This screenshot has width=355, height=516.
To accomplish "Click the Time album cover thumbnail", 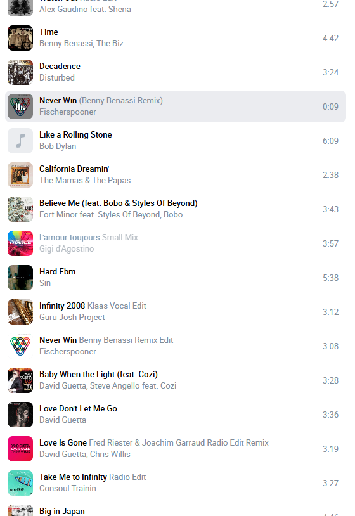I will (x=20, y=38).
